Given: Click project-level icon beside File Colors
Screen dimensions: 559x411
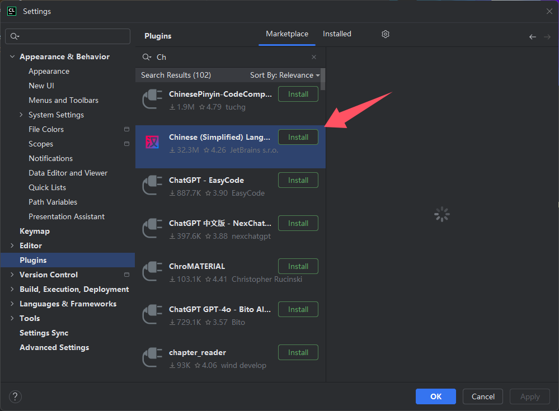Looking at the screenshot, I should tap(126, 129).
